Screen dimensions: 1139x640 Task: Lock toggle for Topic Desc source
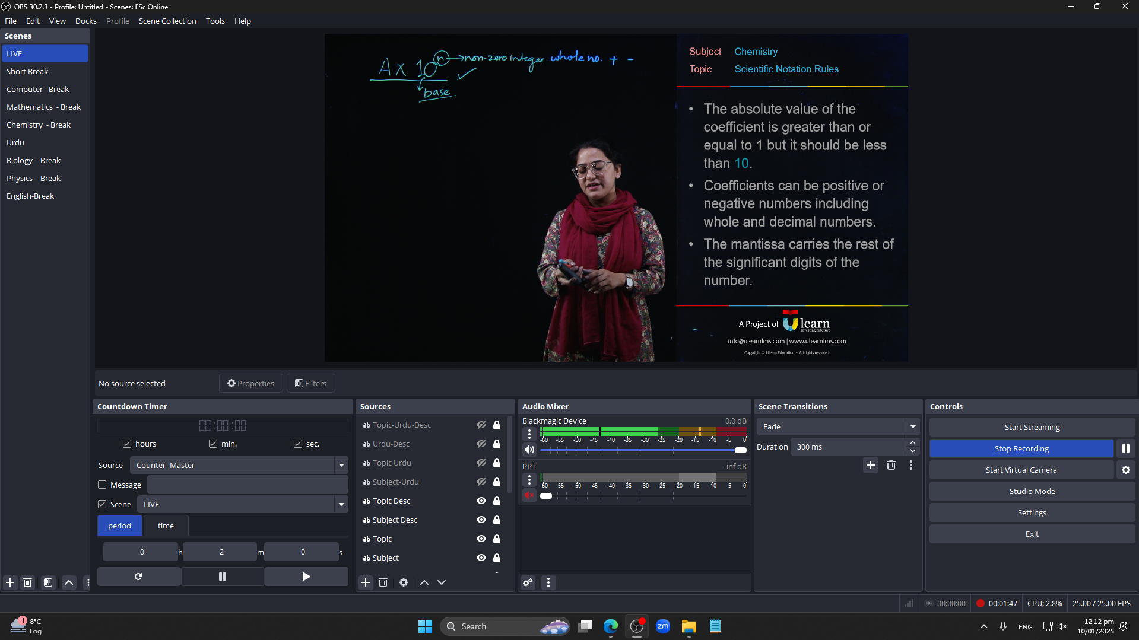point(497,501)
